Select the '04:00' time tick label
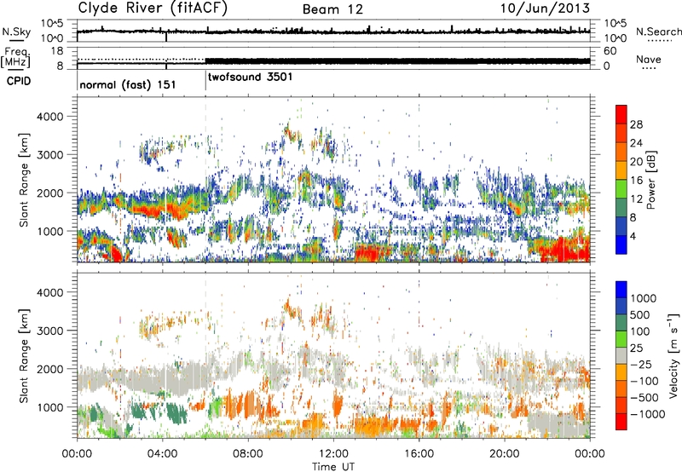Screen dimensions: 682x472 pos(162,454)
